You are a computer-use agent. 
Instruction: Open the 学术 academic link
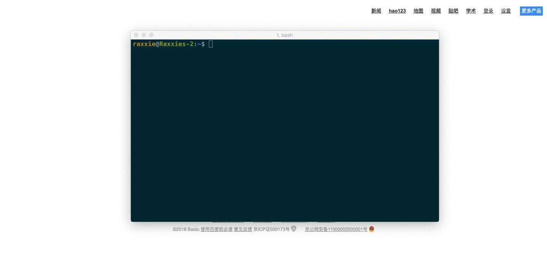click(x=471, y=11)
